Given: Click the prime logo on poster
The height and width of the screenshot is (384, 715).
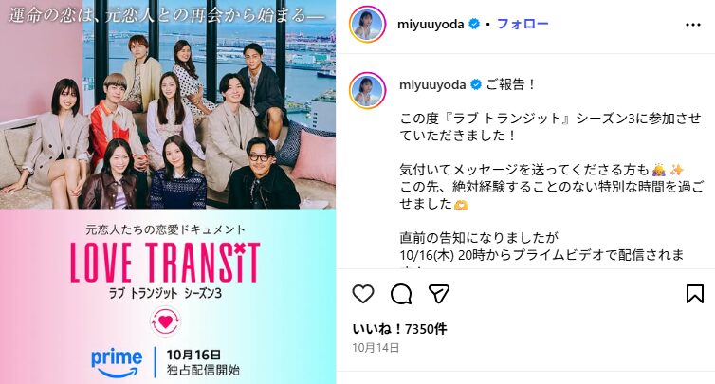Looking at the screenshot, I should click(117, 362).
